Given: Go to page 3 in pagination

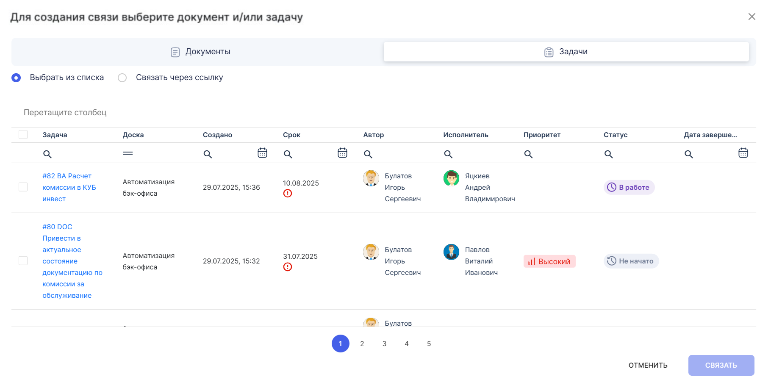Looking at the screenshot, I should click(384, 344).
